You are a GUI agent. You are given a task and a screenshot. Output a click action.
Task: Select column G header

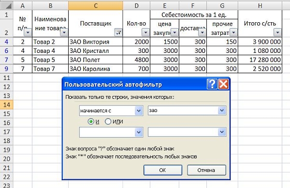(222, 6)
